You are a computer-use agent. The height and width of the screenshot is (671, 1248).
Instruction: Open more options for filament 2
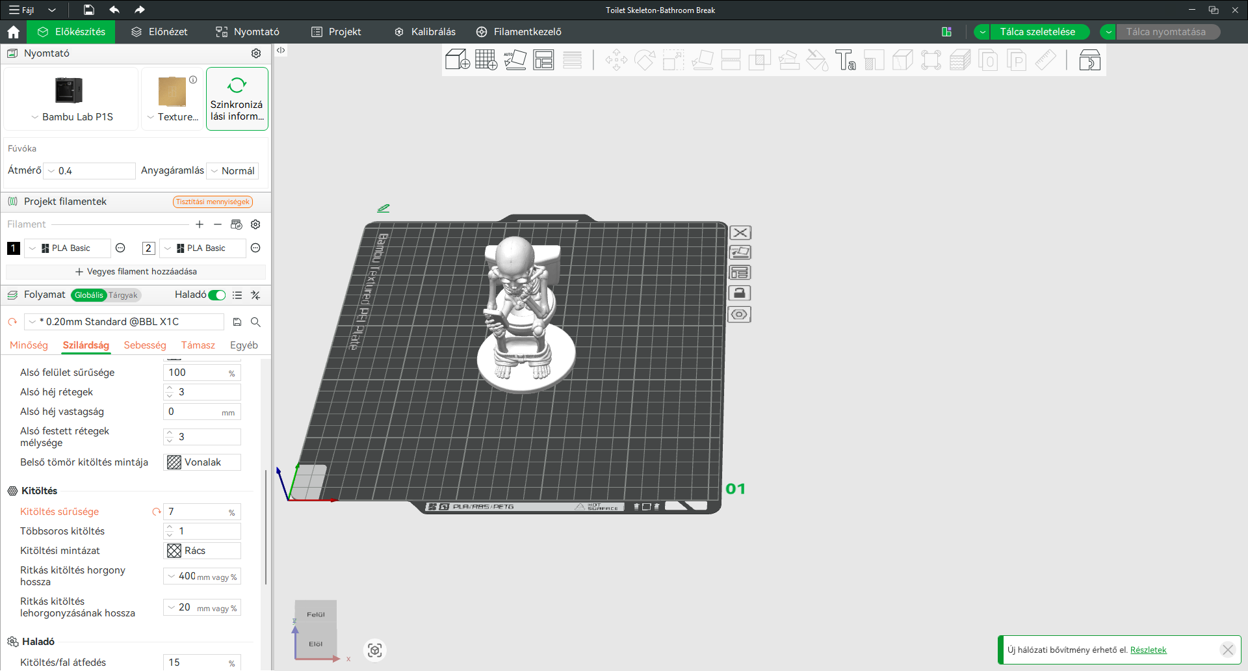point(255,248)
